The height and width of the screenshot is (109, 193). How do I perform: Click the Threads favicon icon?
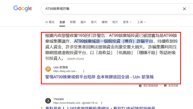[x=48, y=101]
